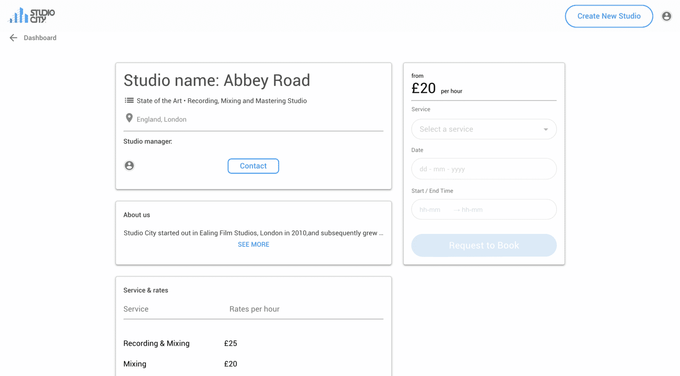Go back to Dashboard
The image size is (680, 376).
[x=40, y=38]
